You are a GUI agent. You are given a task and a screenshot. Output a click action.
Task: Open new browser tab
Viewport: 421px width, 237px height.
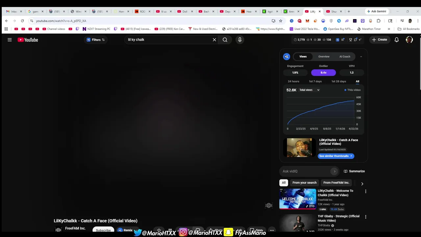(x=349, y=11)
